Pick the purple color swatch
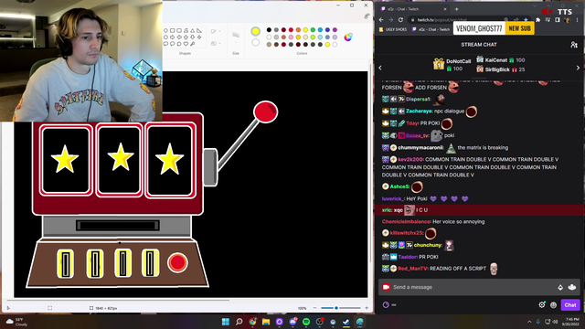Viewport: 585px width, 329px height. tap(335, 30)
